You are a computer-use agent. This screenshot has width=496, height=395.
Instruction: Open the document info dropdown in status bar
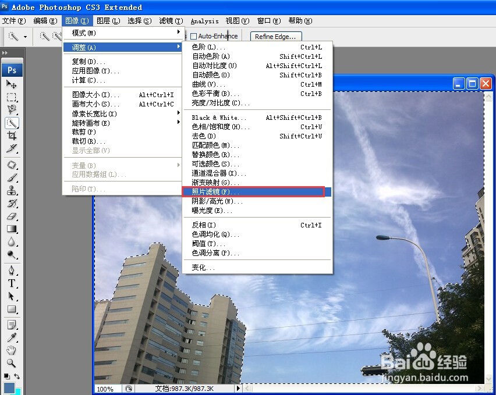pyautogui.click(x=238, y=389)
